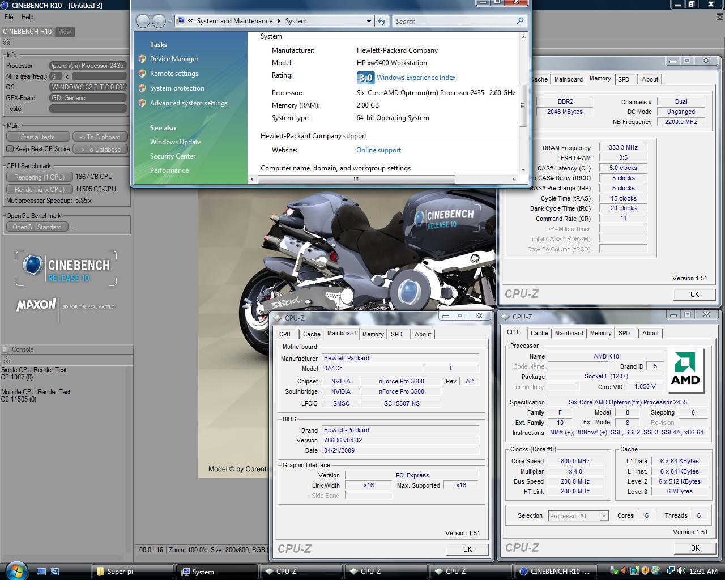725x580 pixels.
Task: Click the shield icon beside Device Manager
Action: (x=142, y=59)
